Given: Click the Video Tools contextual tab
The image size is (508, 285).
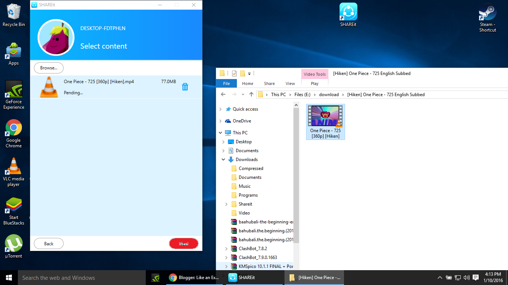Looking at the screenshot, I should point(315,74).
